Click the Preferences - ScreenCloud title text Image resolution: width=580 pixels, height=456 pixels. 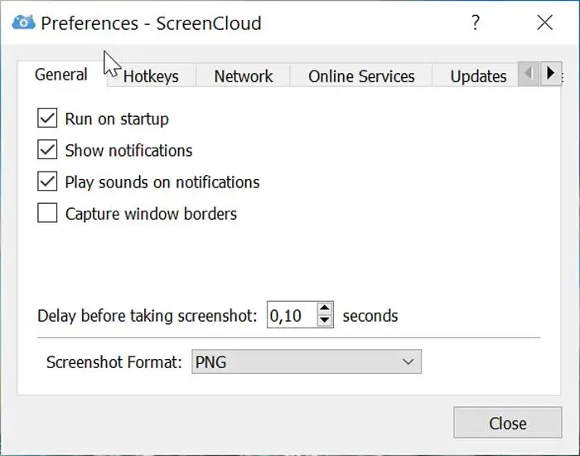151,23
